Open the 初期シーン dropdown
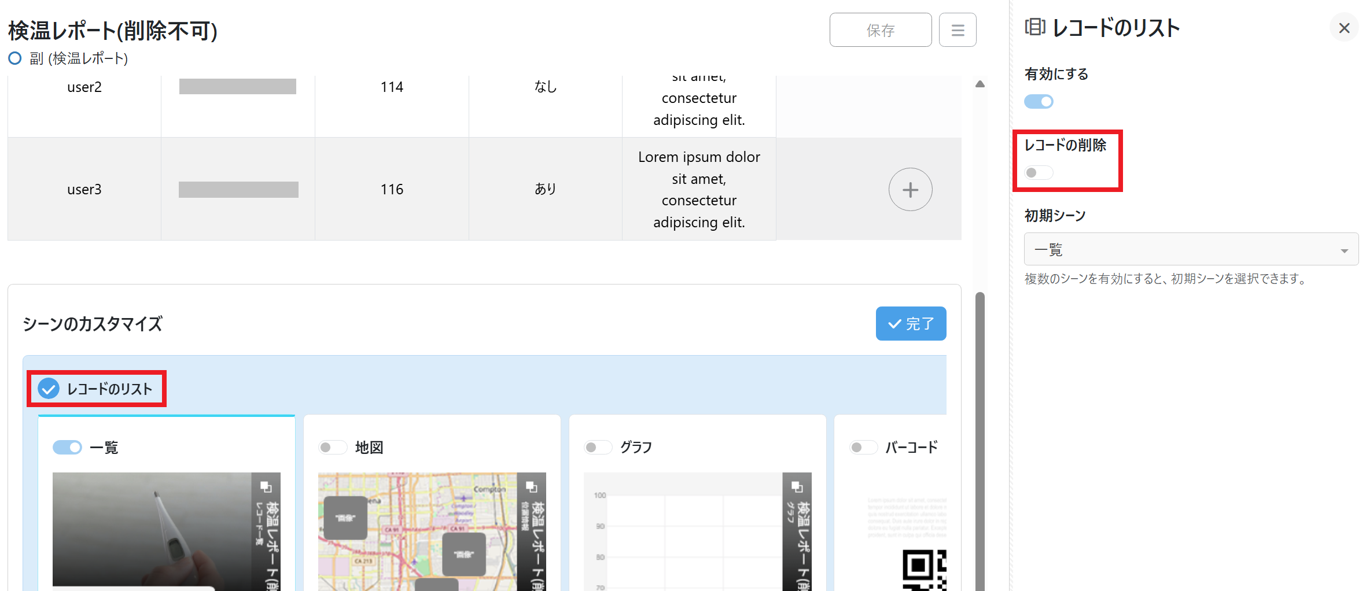This screenshot has width=1366, height=591. tap(1191, 250)
